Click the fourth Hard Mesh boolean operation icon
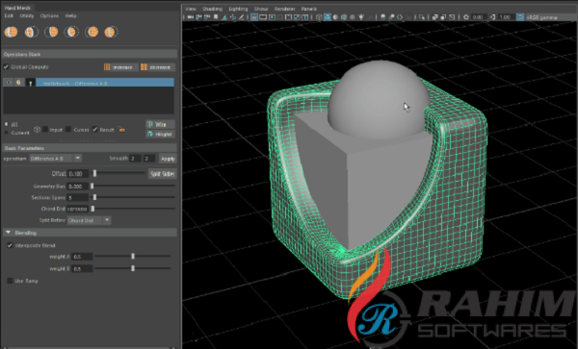Image resolution: width=578 pixels, height=349 pixels. pos(71,32)
